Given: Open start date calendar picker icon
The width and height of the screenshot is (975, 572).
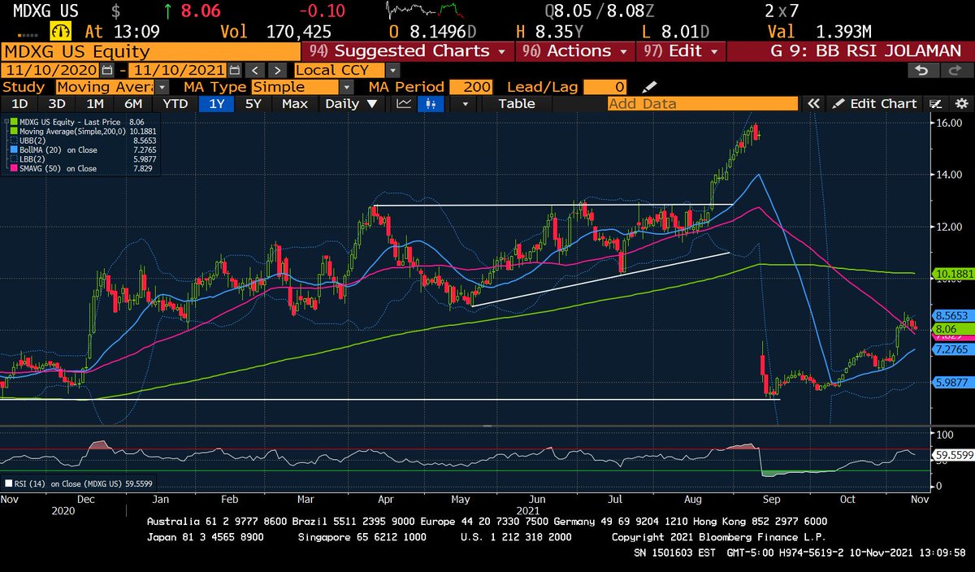Looking at the screenshot, I should point(108,70).
